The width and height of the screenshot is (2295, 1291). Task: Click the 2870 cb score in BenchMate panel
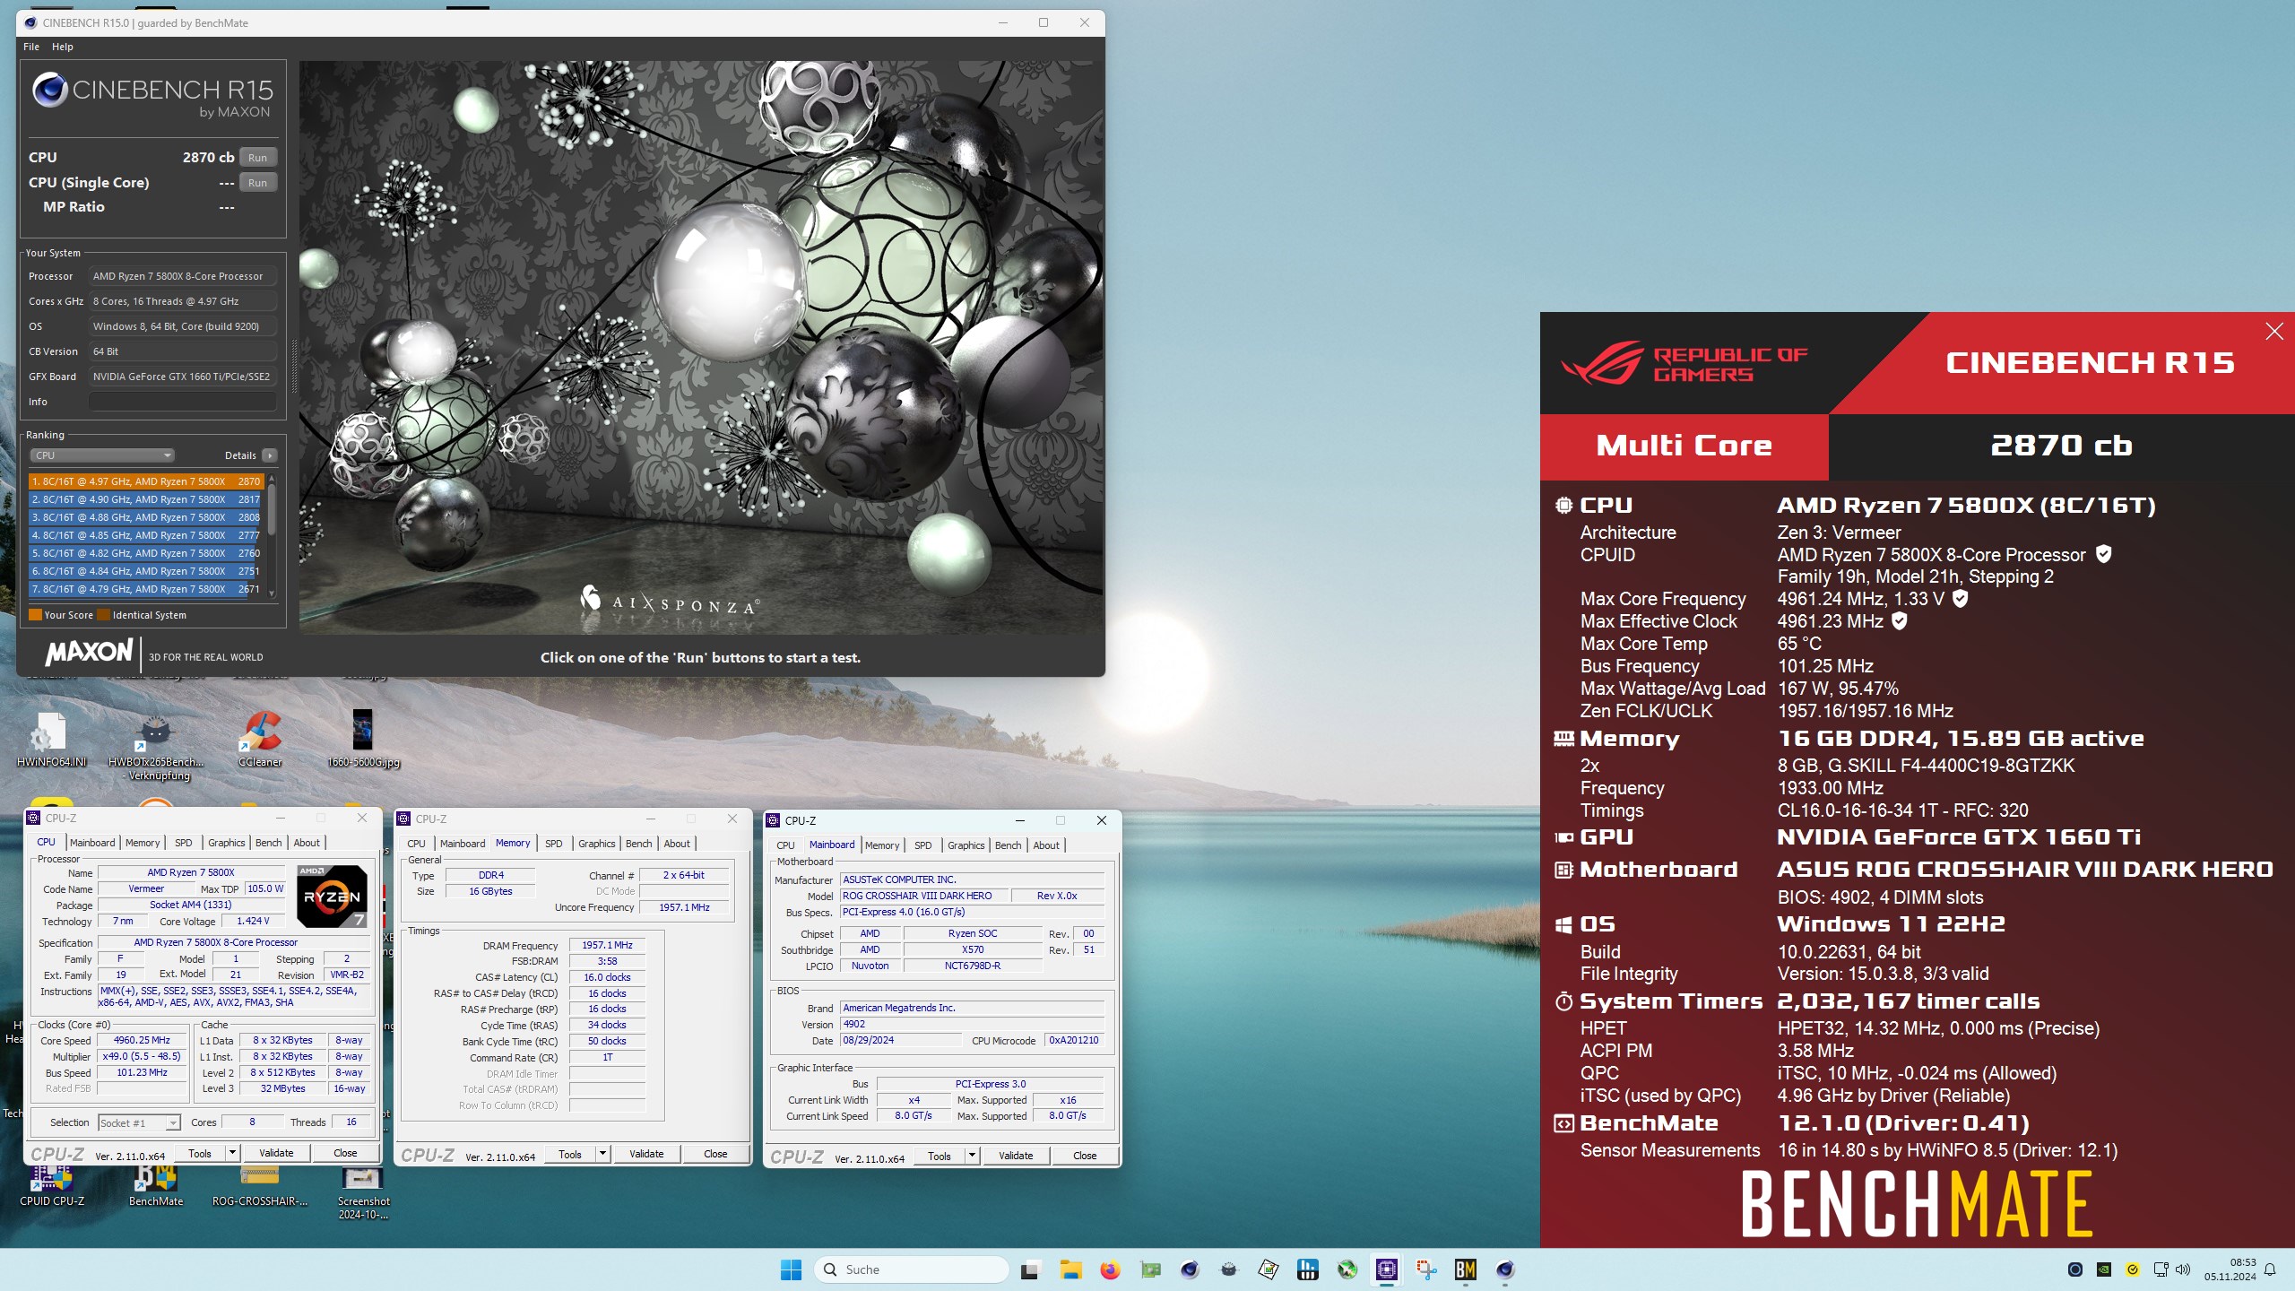click(2061, 446)
